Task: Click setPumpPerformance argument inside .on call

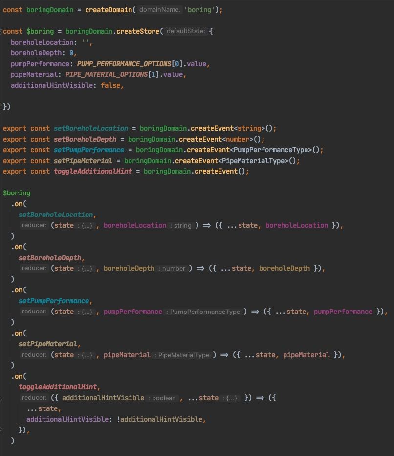Action: point(54,301)
